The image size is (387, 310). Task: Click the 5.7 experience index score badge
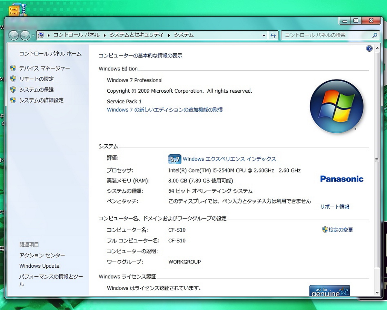click(175, 159)
